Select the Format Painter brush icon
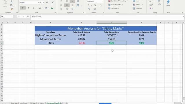Screen dimensions: 185x104 [12, 9]
